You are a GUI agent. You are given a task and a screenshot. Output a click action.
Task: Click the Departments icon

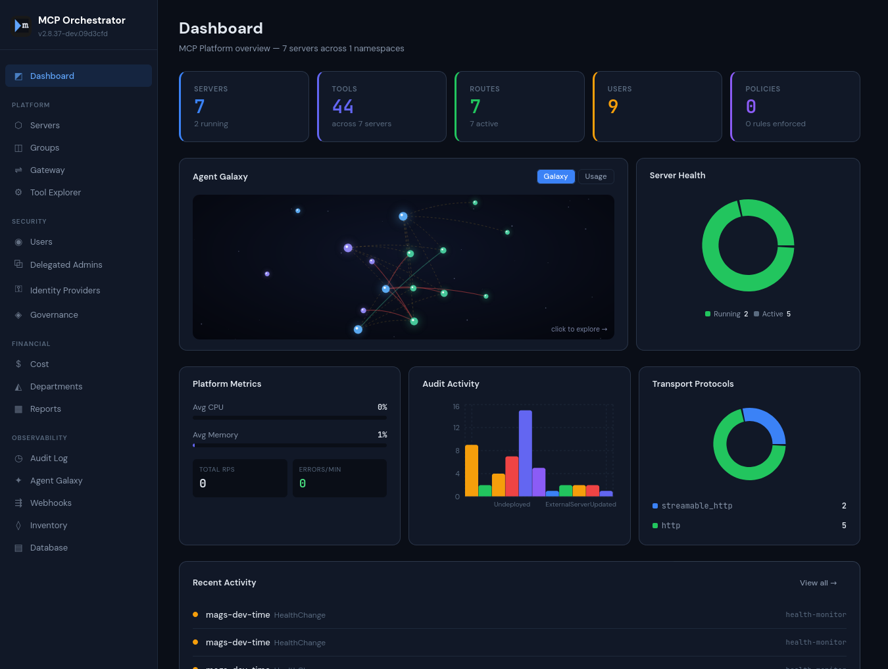coord(18,387)
